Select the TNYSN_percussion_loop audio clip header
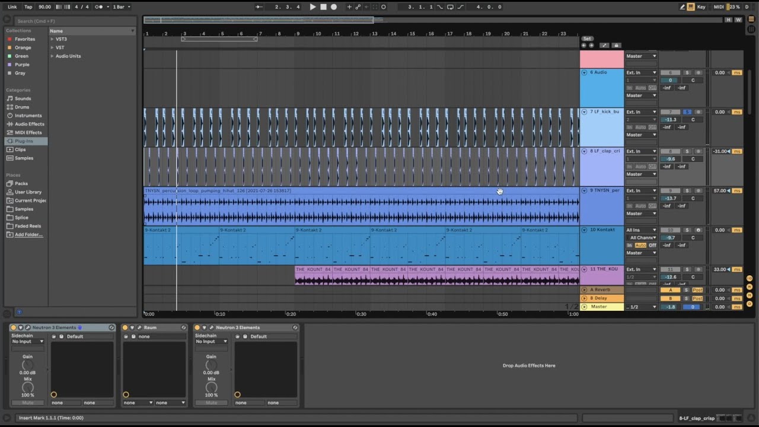Viewport: 759px width, 427px height. [361, 190]
